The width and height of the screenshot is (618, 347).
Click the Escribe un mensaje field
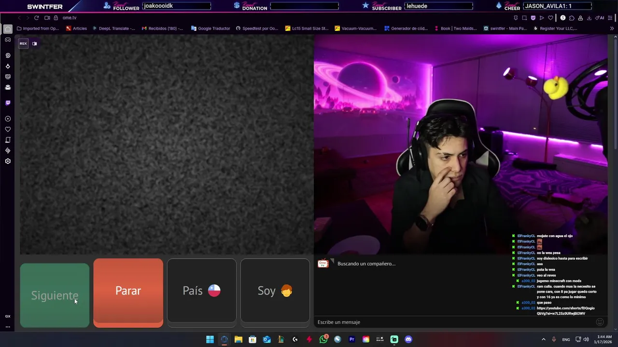point(454,322)
